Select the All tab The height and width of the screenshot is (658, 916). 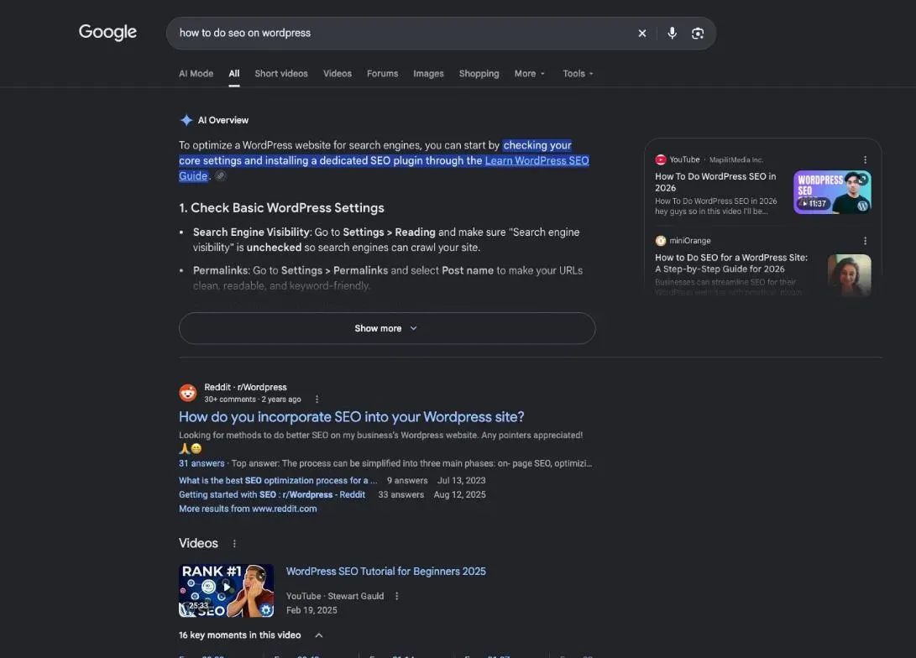[x=234, y=74]
